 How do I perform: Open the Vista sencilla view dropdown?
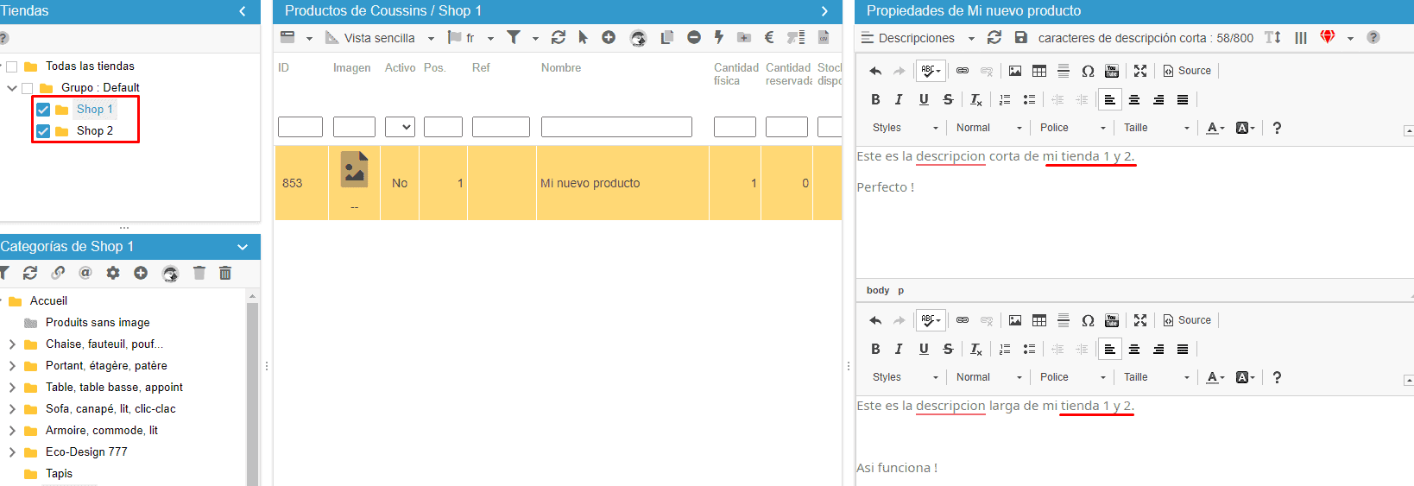pyautogui.click(x=380, y=38)
